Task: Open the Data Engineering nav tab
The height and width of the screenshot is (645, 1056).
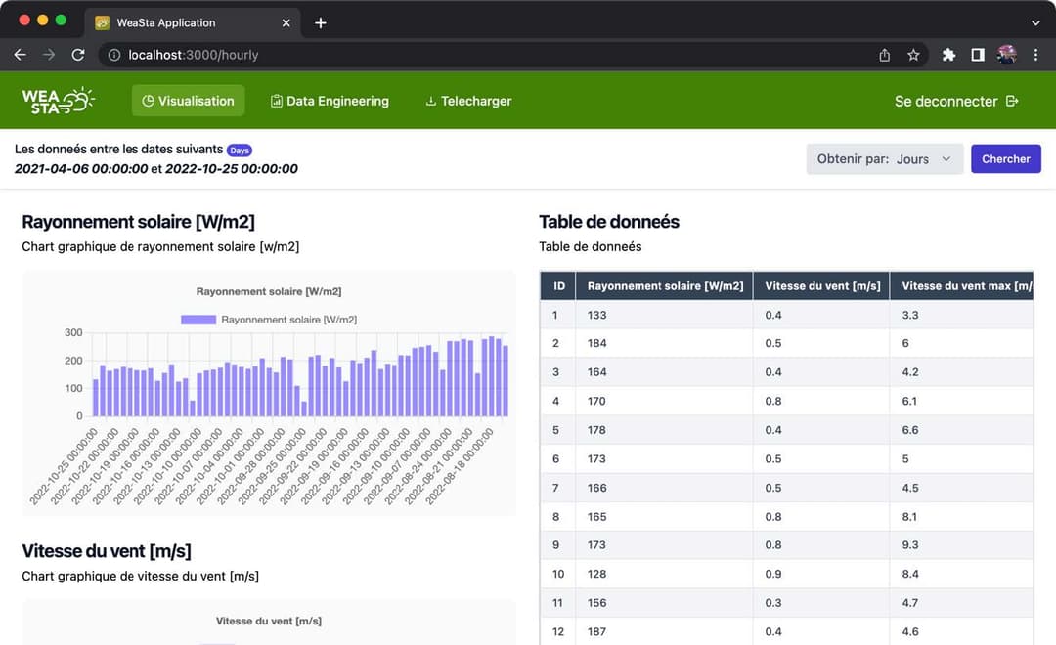Action: (x=330, y=101)
